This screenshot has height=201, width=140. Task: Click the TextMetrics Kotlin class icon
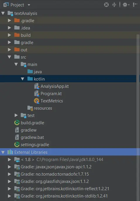[37, 101]
